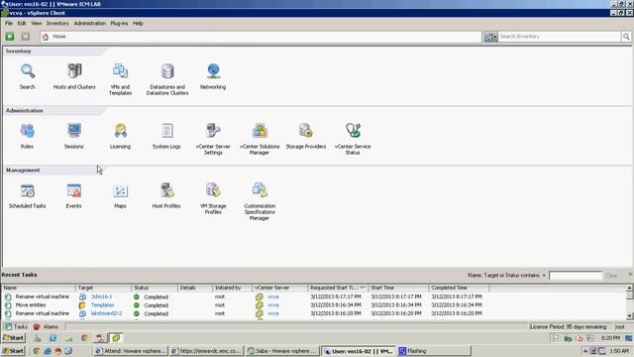Click the Clear filter button
The width and height of the screenshot is (634, 357).
[611, 276]
